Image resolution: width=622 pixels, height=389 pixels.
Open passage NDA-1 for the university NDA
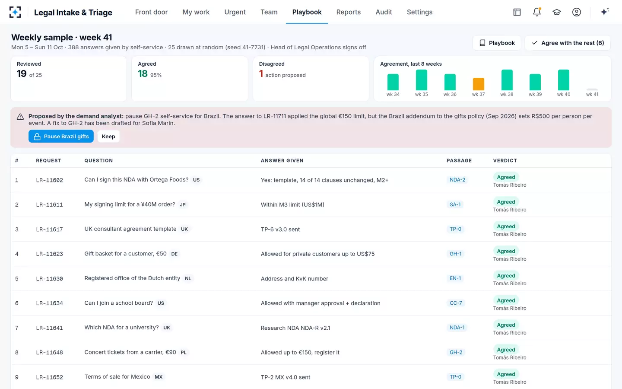457,328
